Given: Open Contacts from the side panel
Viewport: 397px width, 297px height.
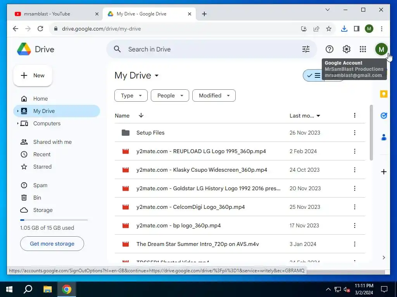Looking at the screenshot, I should [x=383, y=137].
